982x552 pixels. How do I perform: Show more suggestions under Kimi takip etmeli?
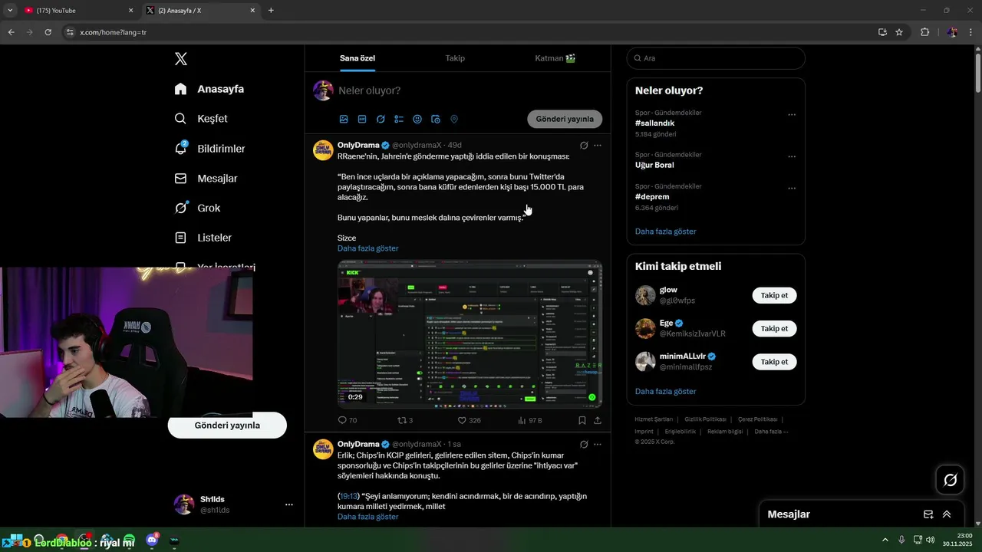point(665,392)
